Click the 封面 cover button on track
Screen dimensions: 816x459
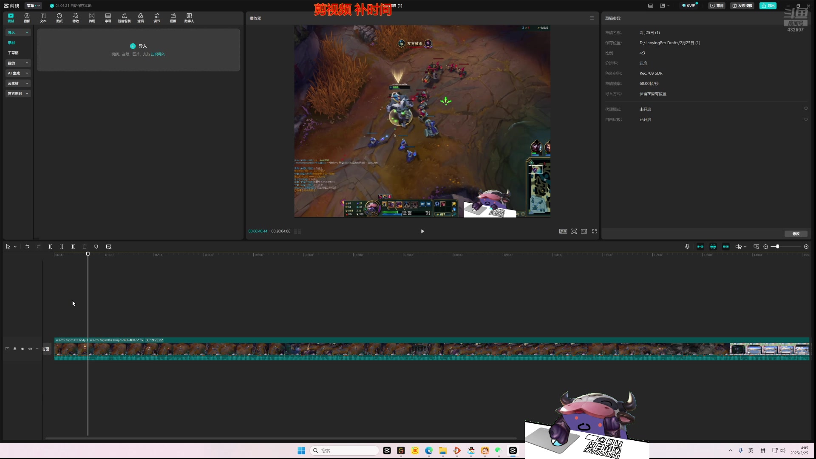(47, 349)
